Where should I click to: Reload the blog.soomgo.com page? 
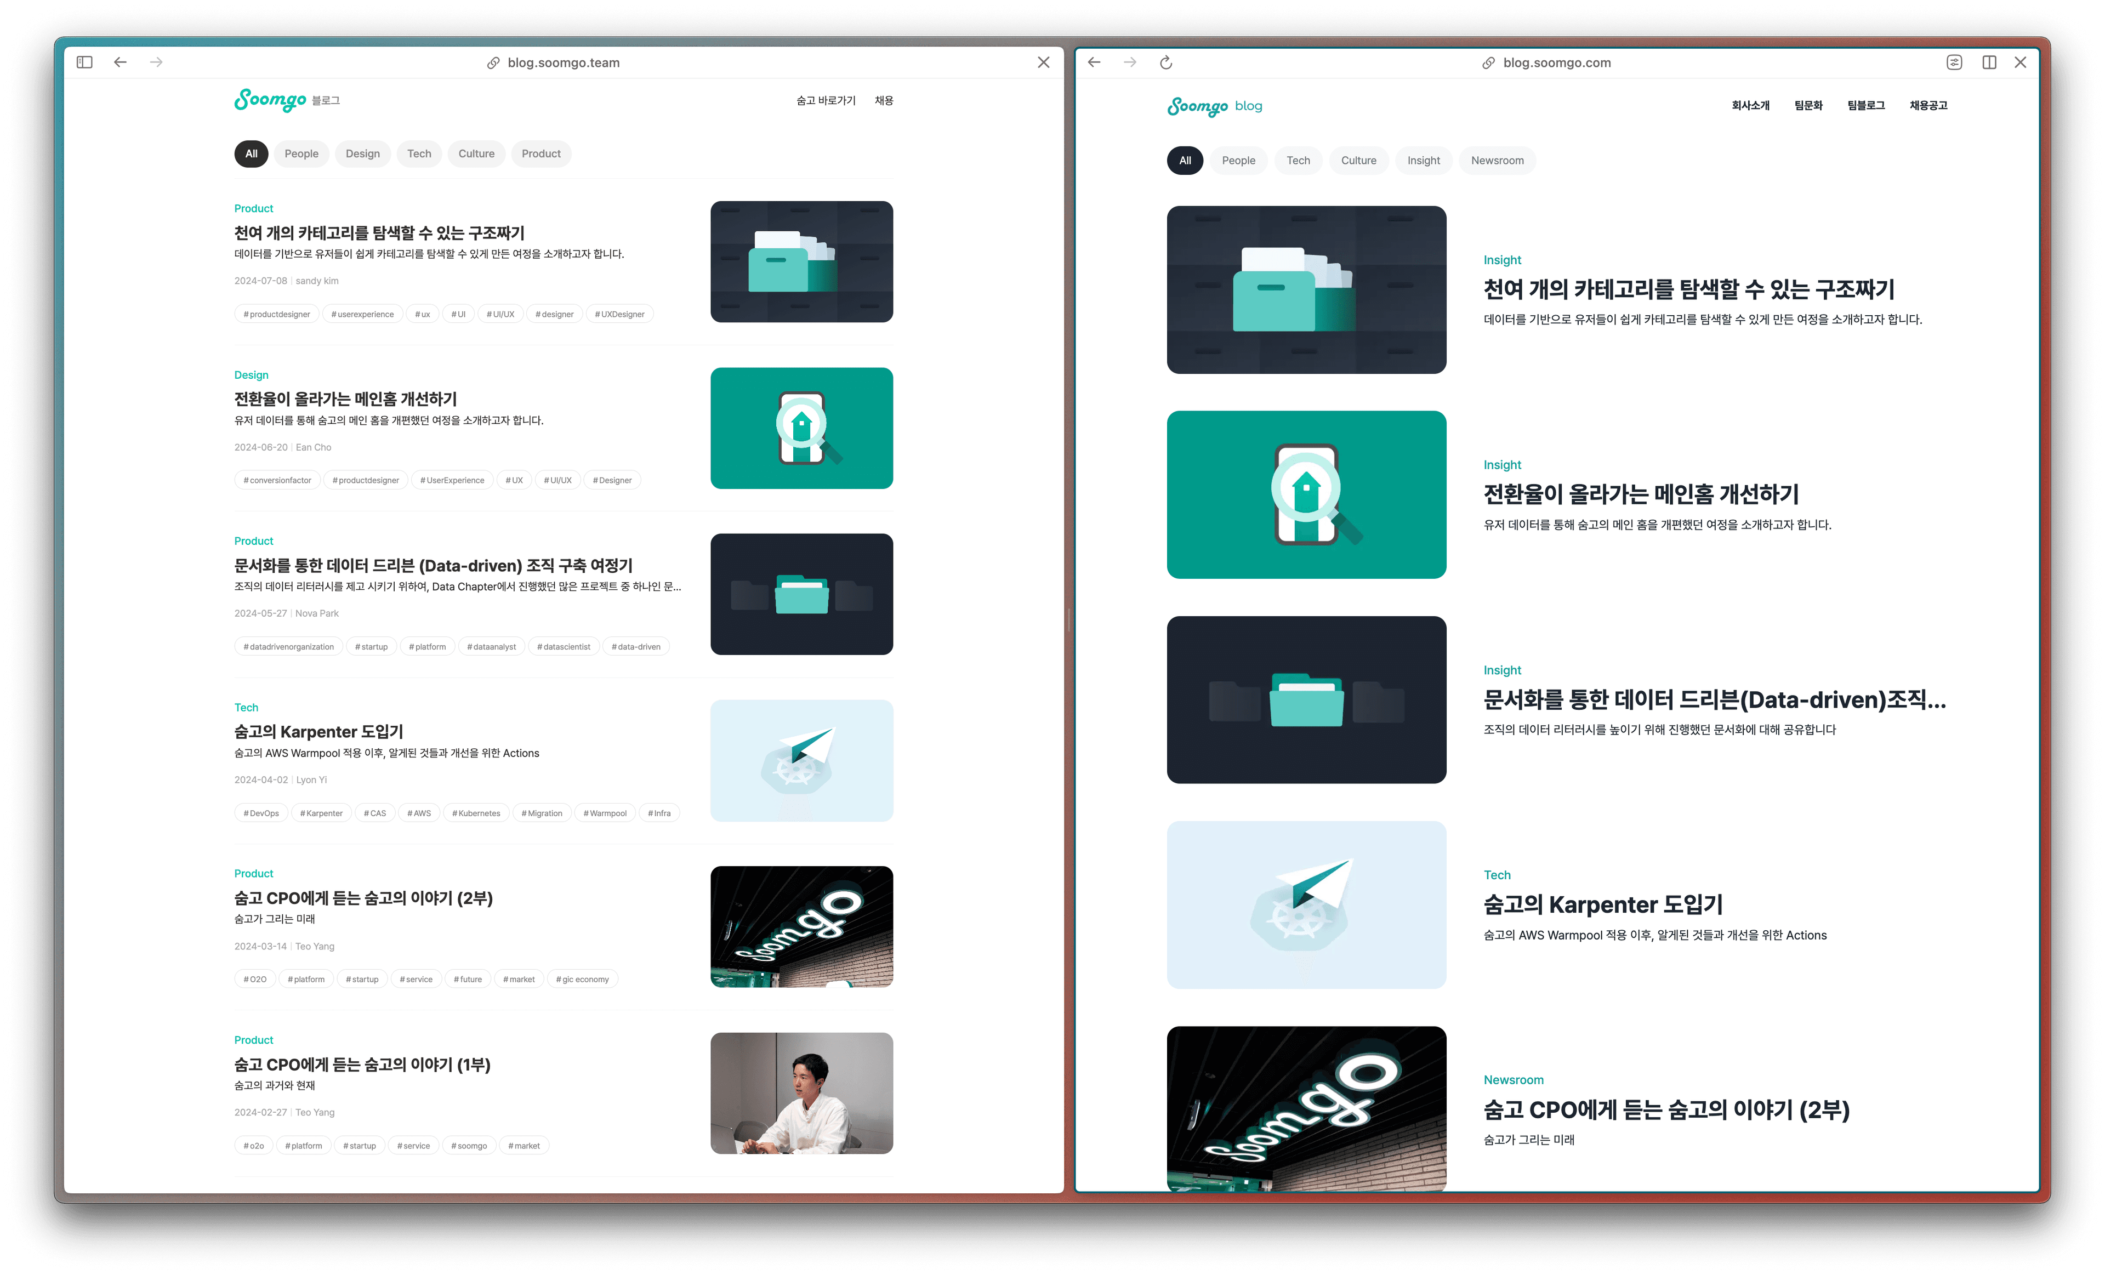(x=1166, y=62)
